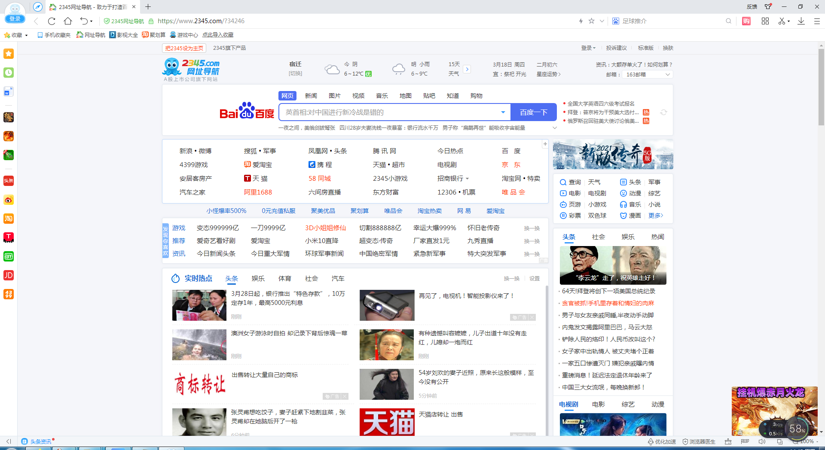Screen dimensions: 825x450
Task: Go to the browser home page icon
Action: [x=68, y=21]
